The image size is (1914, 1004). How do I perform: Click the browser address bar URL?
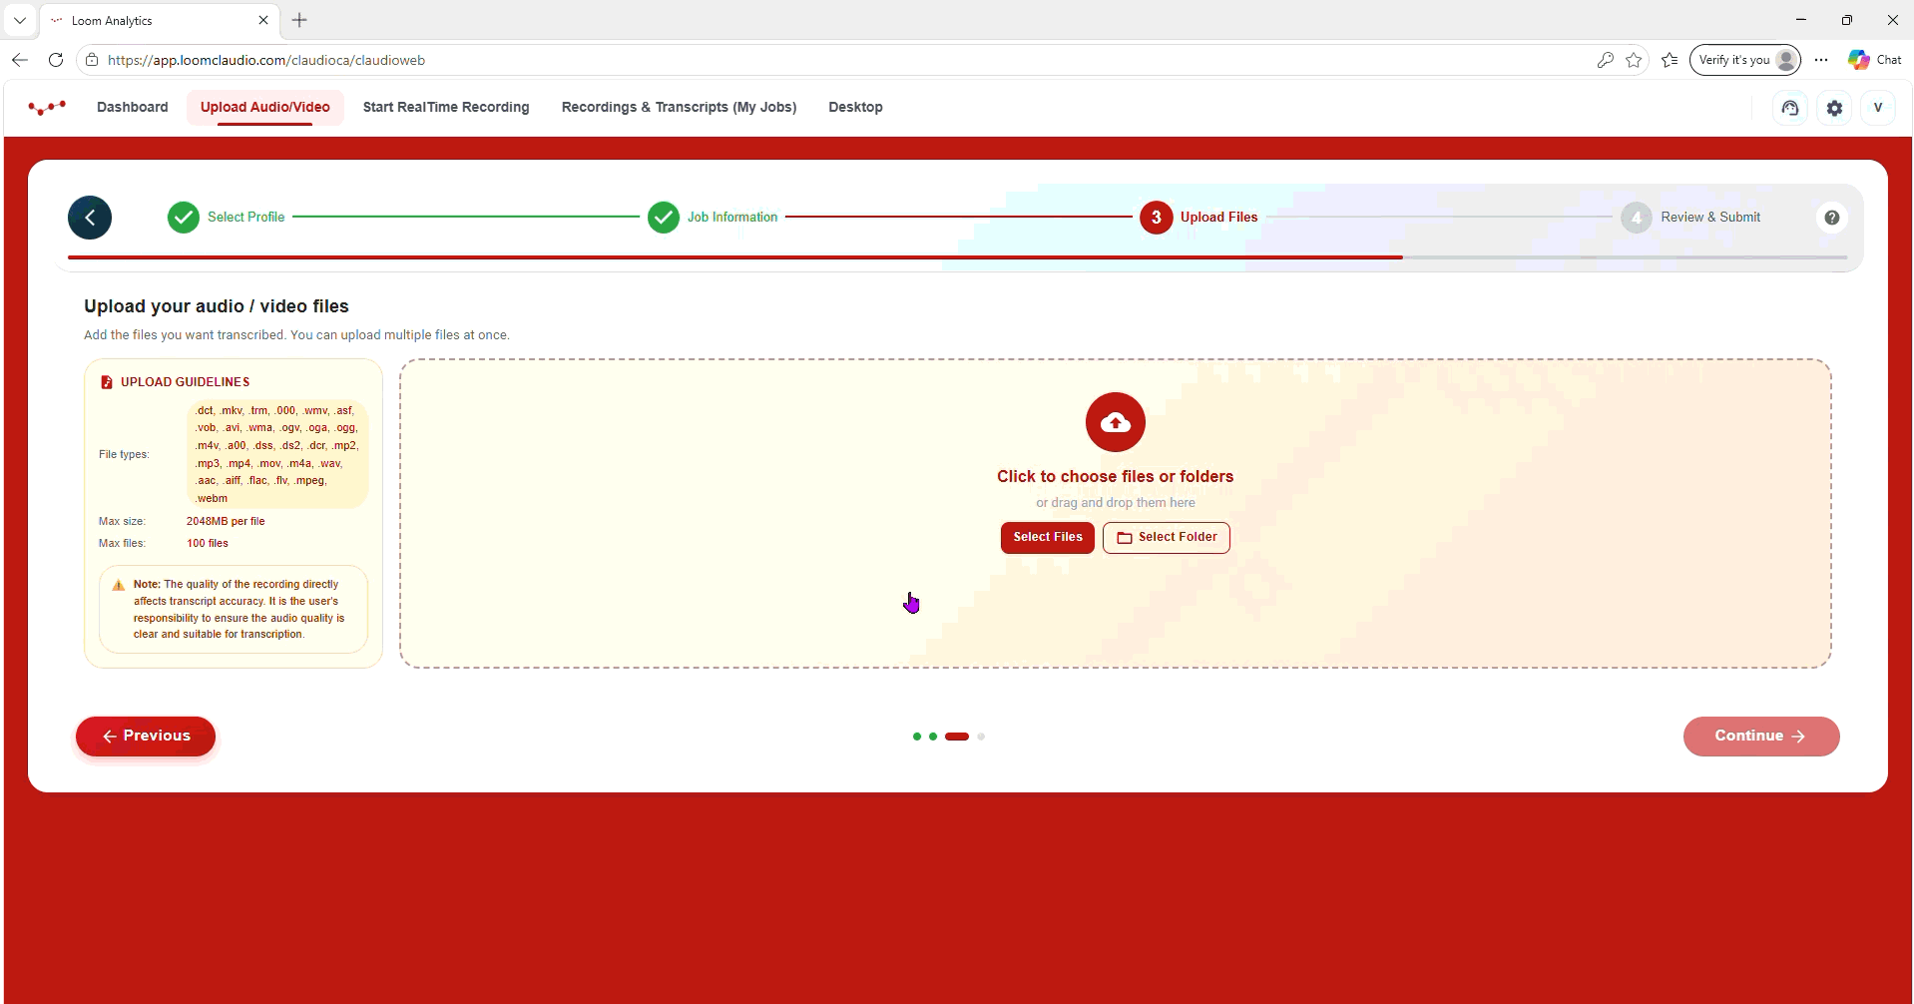(x=266, y=60)
